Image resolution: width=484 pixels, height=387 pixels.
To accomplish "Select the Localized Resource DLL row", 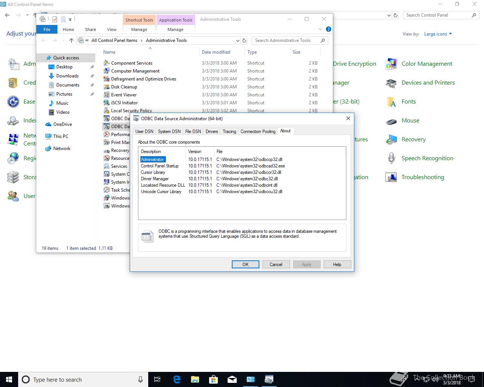I will pos(242,185).
